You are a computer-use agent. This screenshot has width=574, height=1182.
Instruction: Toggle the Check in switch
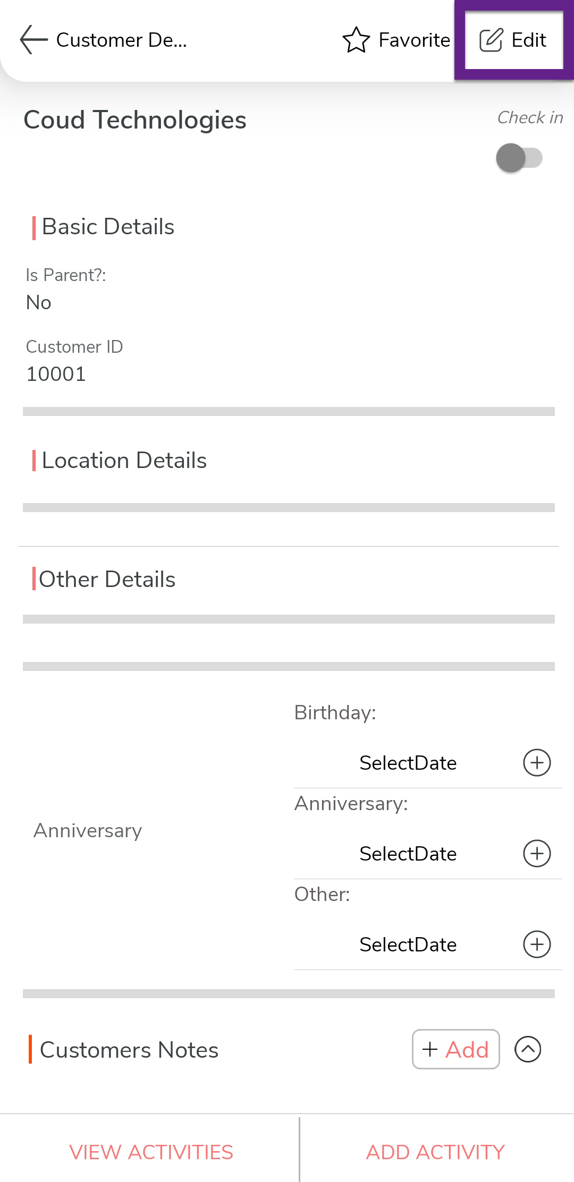[x=519, y=158]
